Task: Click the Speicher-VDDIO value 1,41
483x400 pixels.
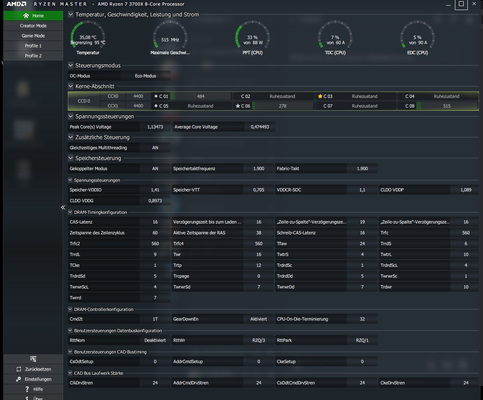Action: click(x=155, y=190)
